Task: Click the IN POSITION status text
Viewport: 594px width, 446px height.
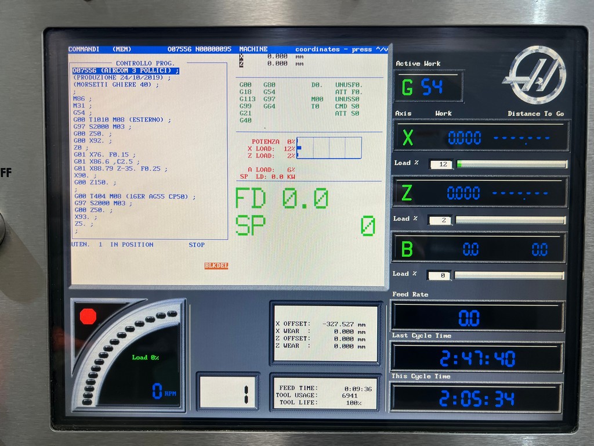Action: point(132,244)
